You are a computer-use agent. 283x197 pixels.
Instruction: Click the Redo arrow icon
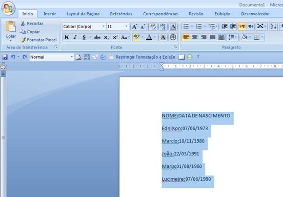[25, 57]
